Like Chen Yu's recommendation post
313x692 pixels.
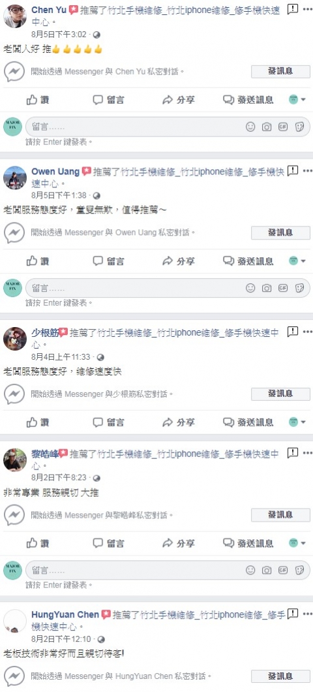click(x=38, y=100)
